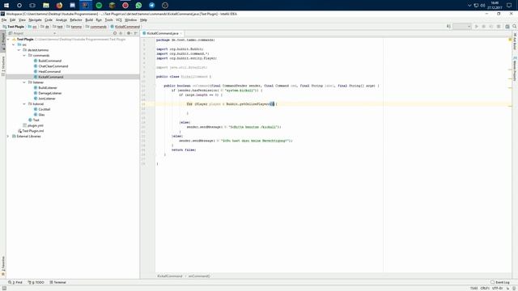Screen dimensions: 518x291
Task: Open the Refactor menu
Action: pos(76,20)
